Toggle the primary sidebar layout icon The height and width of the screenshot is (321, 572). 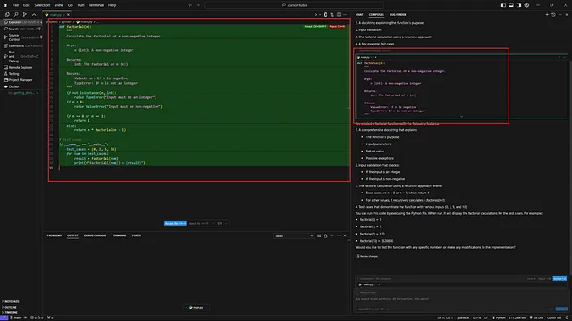[x=503, y=5]
